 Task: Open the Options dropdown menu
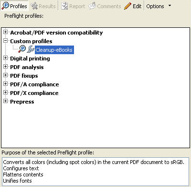159,6
